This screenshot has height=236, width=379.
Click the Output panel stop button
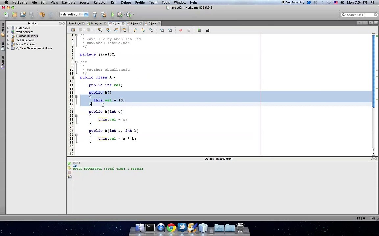tap(70, 172)
